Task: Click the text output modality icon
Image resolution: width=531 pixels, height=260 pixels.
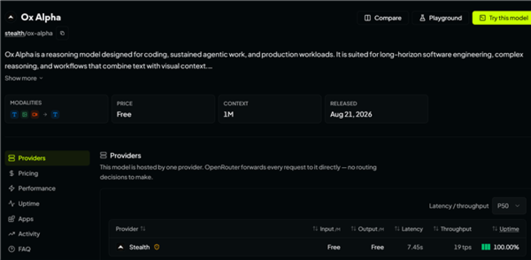Action: coord(55,115)
